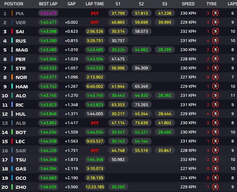Click the TYRE column header
237x192 pixels.
pyautogui.click(x=211, y=4)
